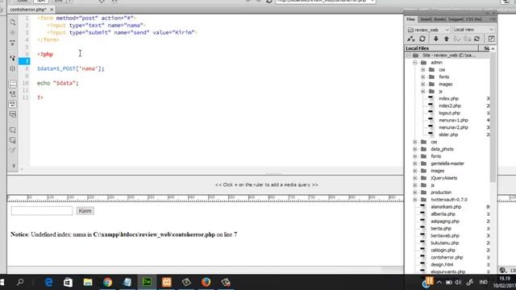Viewport: 516px width, 290px height.
Task: Select menunav2.php file
Action: tap(453, 127)
